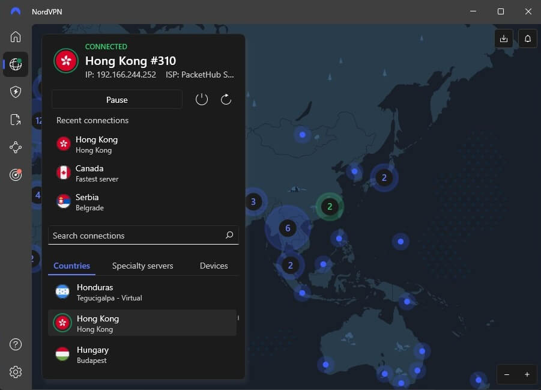
Task: Click the Canada flag in recent connections
Action: click(x=64, y=172)
